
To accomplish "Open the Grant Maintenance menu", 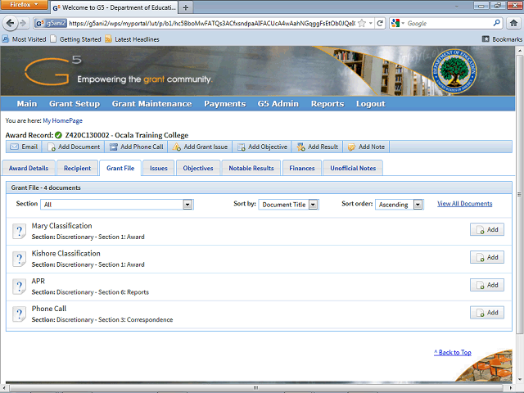I will [151, 104].
